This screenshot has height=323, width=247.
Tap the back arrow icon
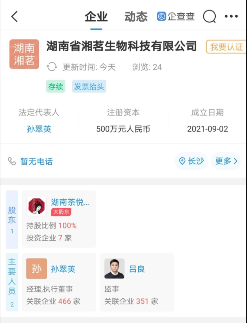click(x=14, y=16)
